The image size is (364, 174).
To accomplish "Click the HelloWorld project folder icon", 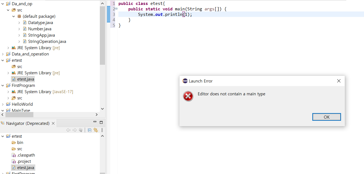I will pyautogui.click(x=8, y=104).
